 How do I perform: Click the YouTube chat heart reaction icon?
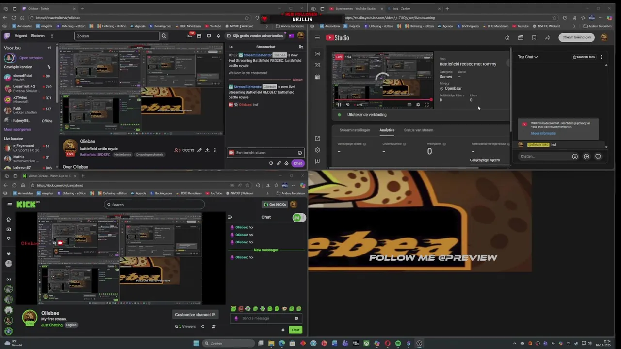tap(598, 156)
